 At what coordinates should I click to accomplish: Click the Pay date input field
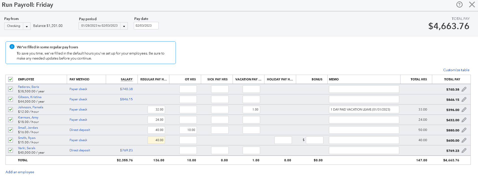(146, 26)
